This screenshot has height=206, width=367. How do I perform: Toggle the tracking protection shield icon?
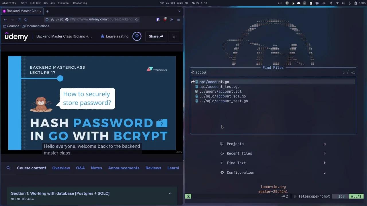click(47, 19)
